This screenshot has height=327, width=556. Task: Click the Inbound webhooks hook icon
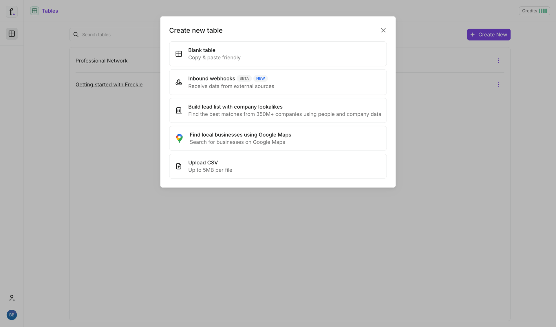pyautogui.click(x=179, y=82)
